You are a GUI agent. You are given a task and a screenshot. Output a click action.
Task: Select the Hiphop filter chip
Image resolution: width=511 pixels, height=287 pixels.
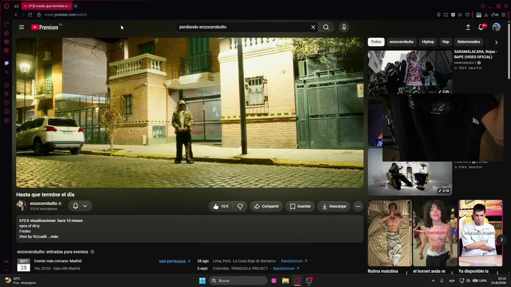pyautogui.click(x=428, y=42)
